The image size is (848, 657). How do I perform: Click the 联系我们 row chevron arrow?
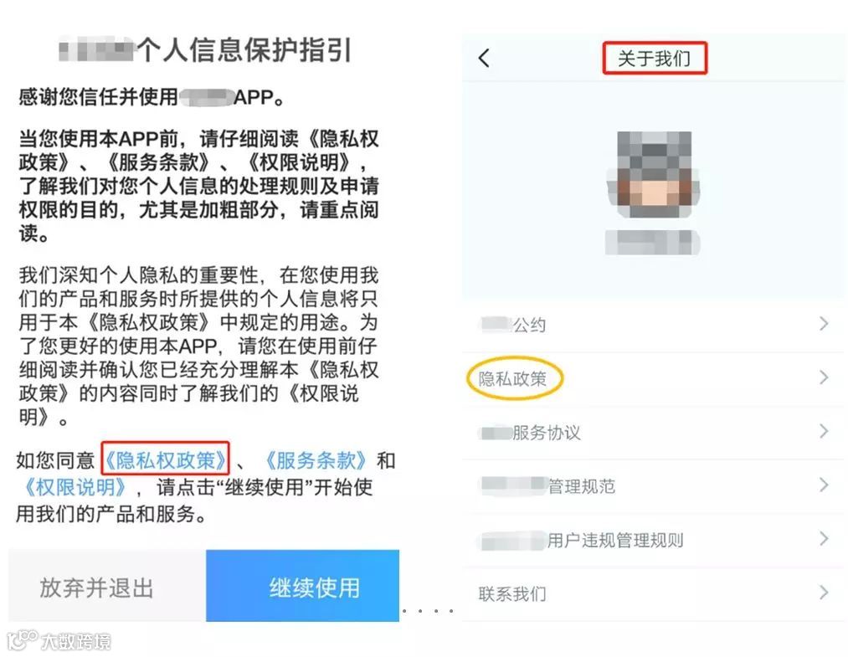click(x=824, y=593)
